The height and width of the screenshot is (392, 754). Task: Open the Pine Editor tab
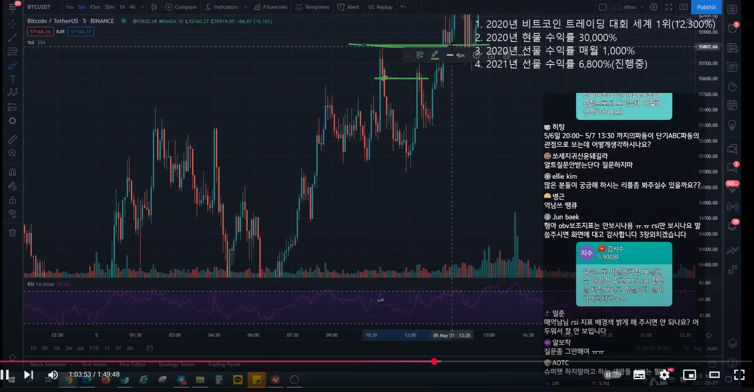pyautogui.click(x=132, y=364)
